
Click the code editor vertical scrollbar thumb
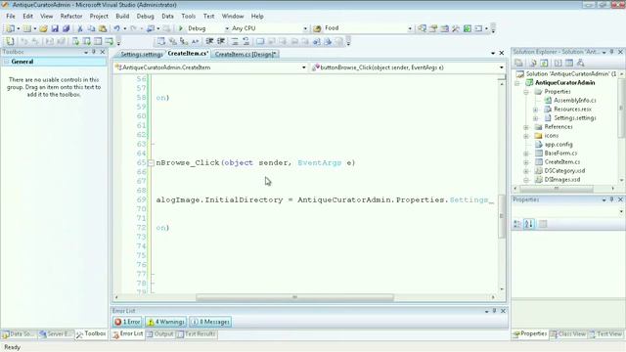pyautogui.click(x=502, y=216)
